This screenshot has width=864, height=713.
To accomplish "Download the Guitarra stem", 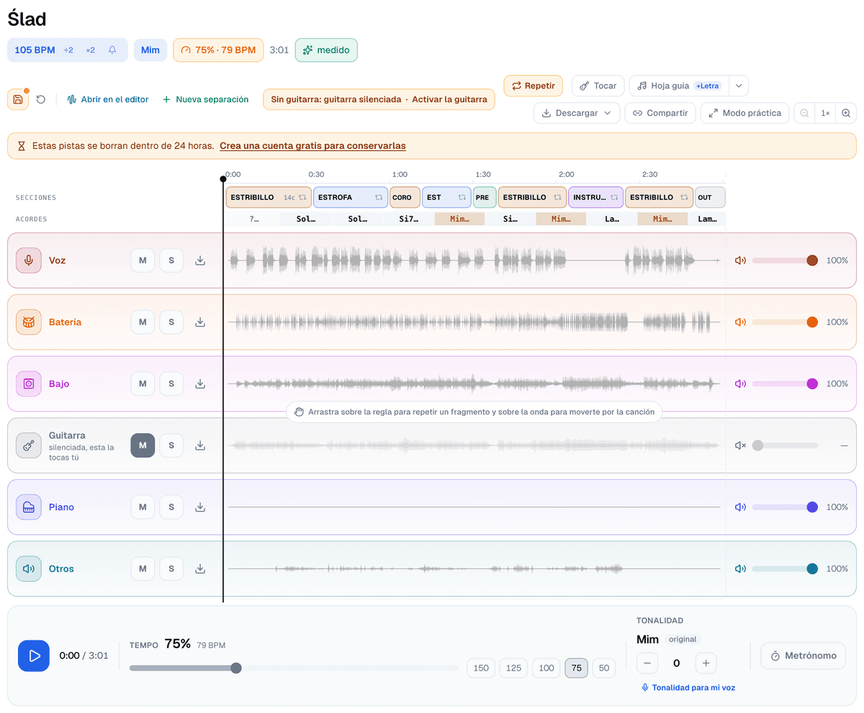I will point(200,445).
